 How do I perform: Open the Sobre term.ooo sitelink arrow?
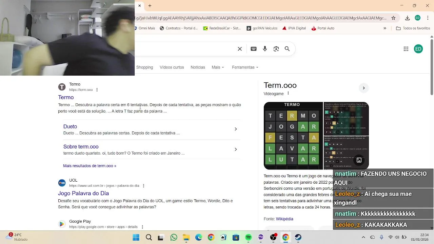pos(236,149)
